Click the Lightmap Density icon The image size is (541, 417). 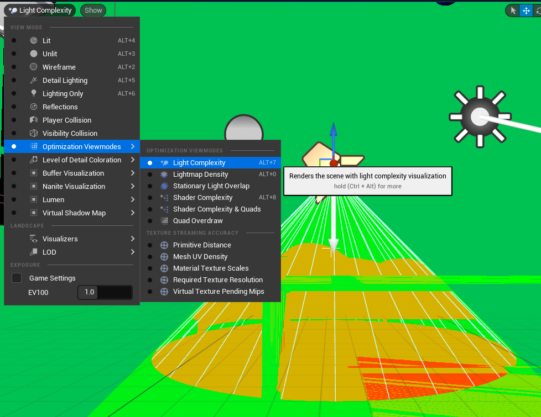[x=164, y=175]
